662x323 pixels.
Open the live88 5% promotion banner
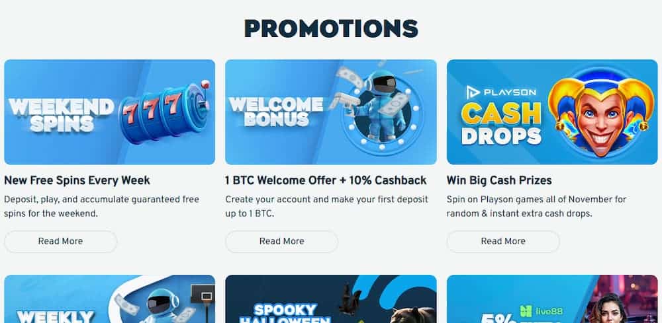(552, 299)
